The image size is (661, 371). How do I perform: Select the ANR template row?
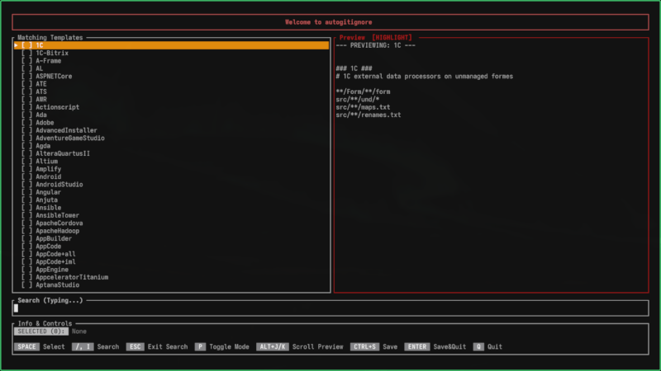pos(172,100)
